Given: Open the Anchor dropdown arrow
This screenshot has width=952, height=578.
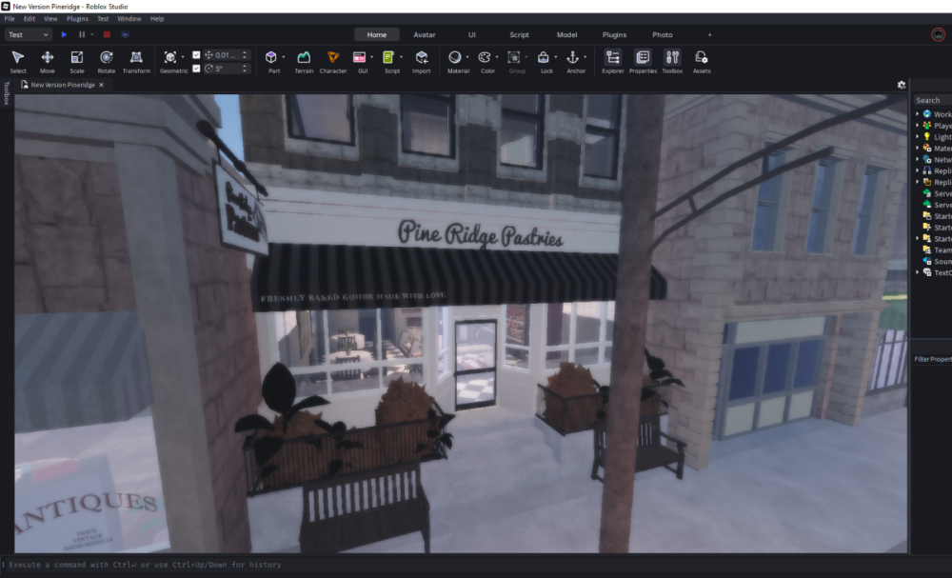Looking at the screenshot, I should (x=585, y=57).
